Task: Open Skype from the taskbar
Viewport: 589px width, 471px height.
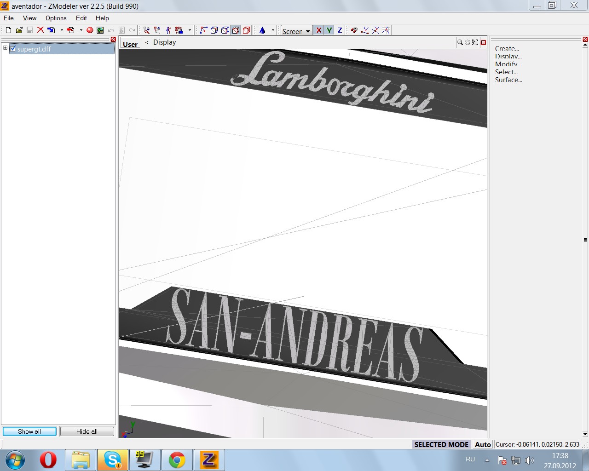Action: (x=113, y=460)
